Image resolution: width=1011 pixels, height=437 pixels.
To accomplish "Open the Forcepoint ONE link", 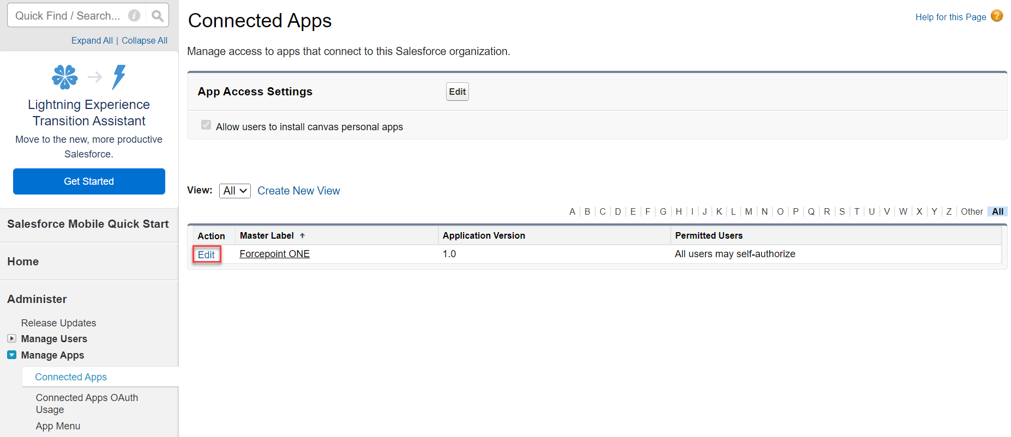I will point(275,254).
